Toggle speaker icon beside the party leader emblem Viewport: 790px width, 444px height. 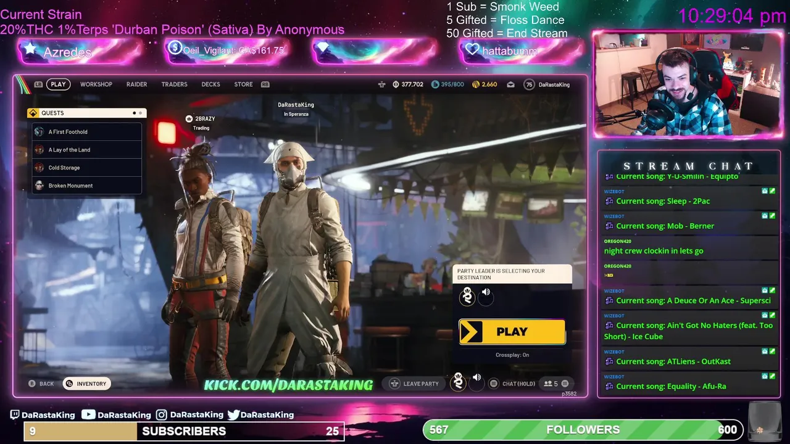(x=486, y=292)
